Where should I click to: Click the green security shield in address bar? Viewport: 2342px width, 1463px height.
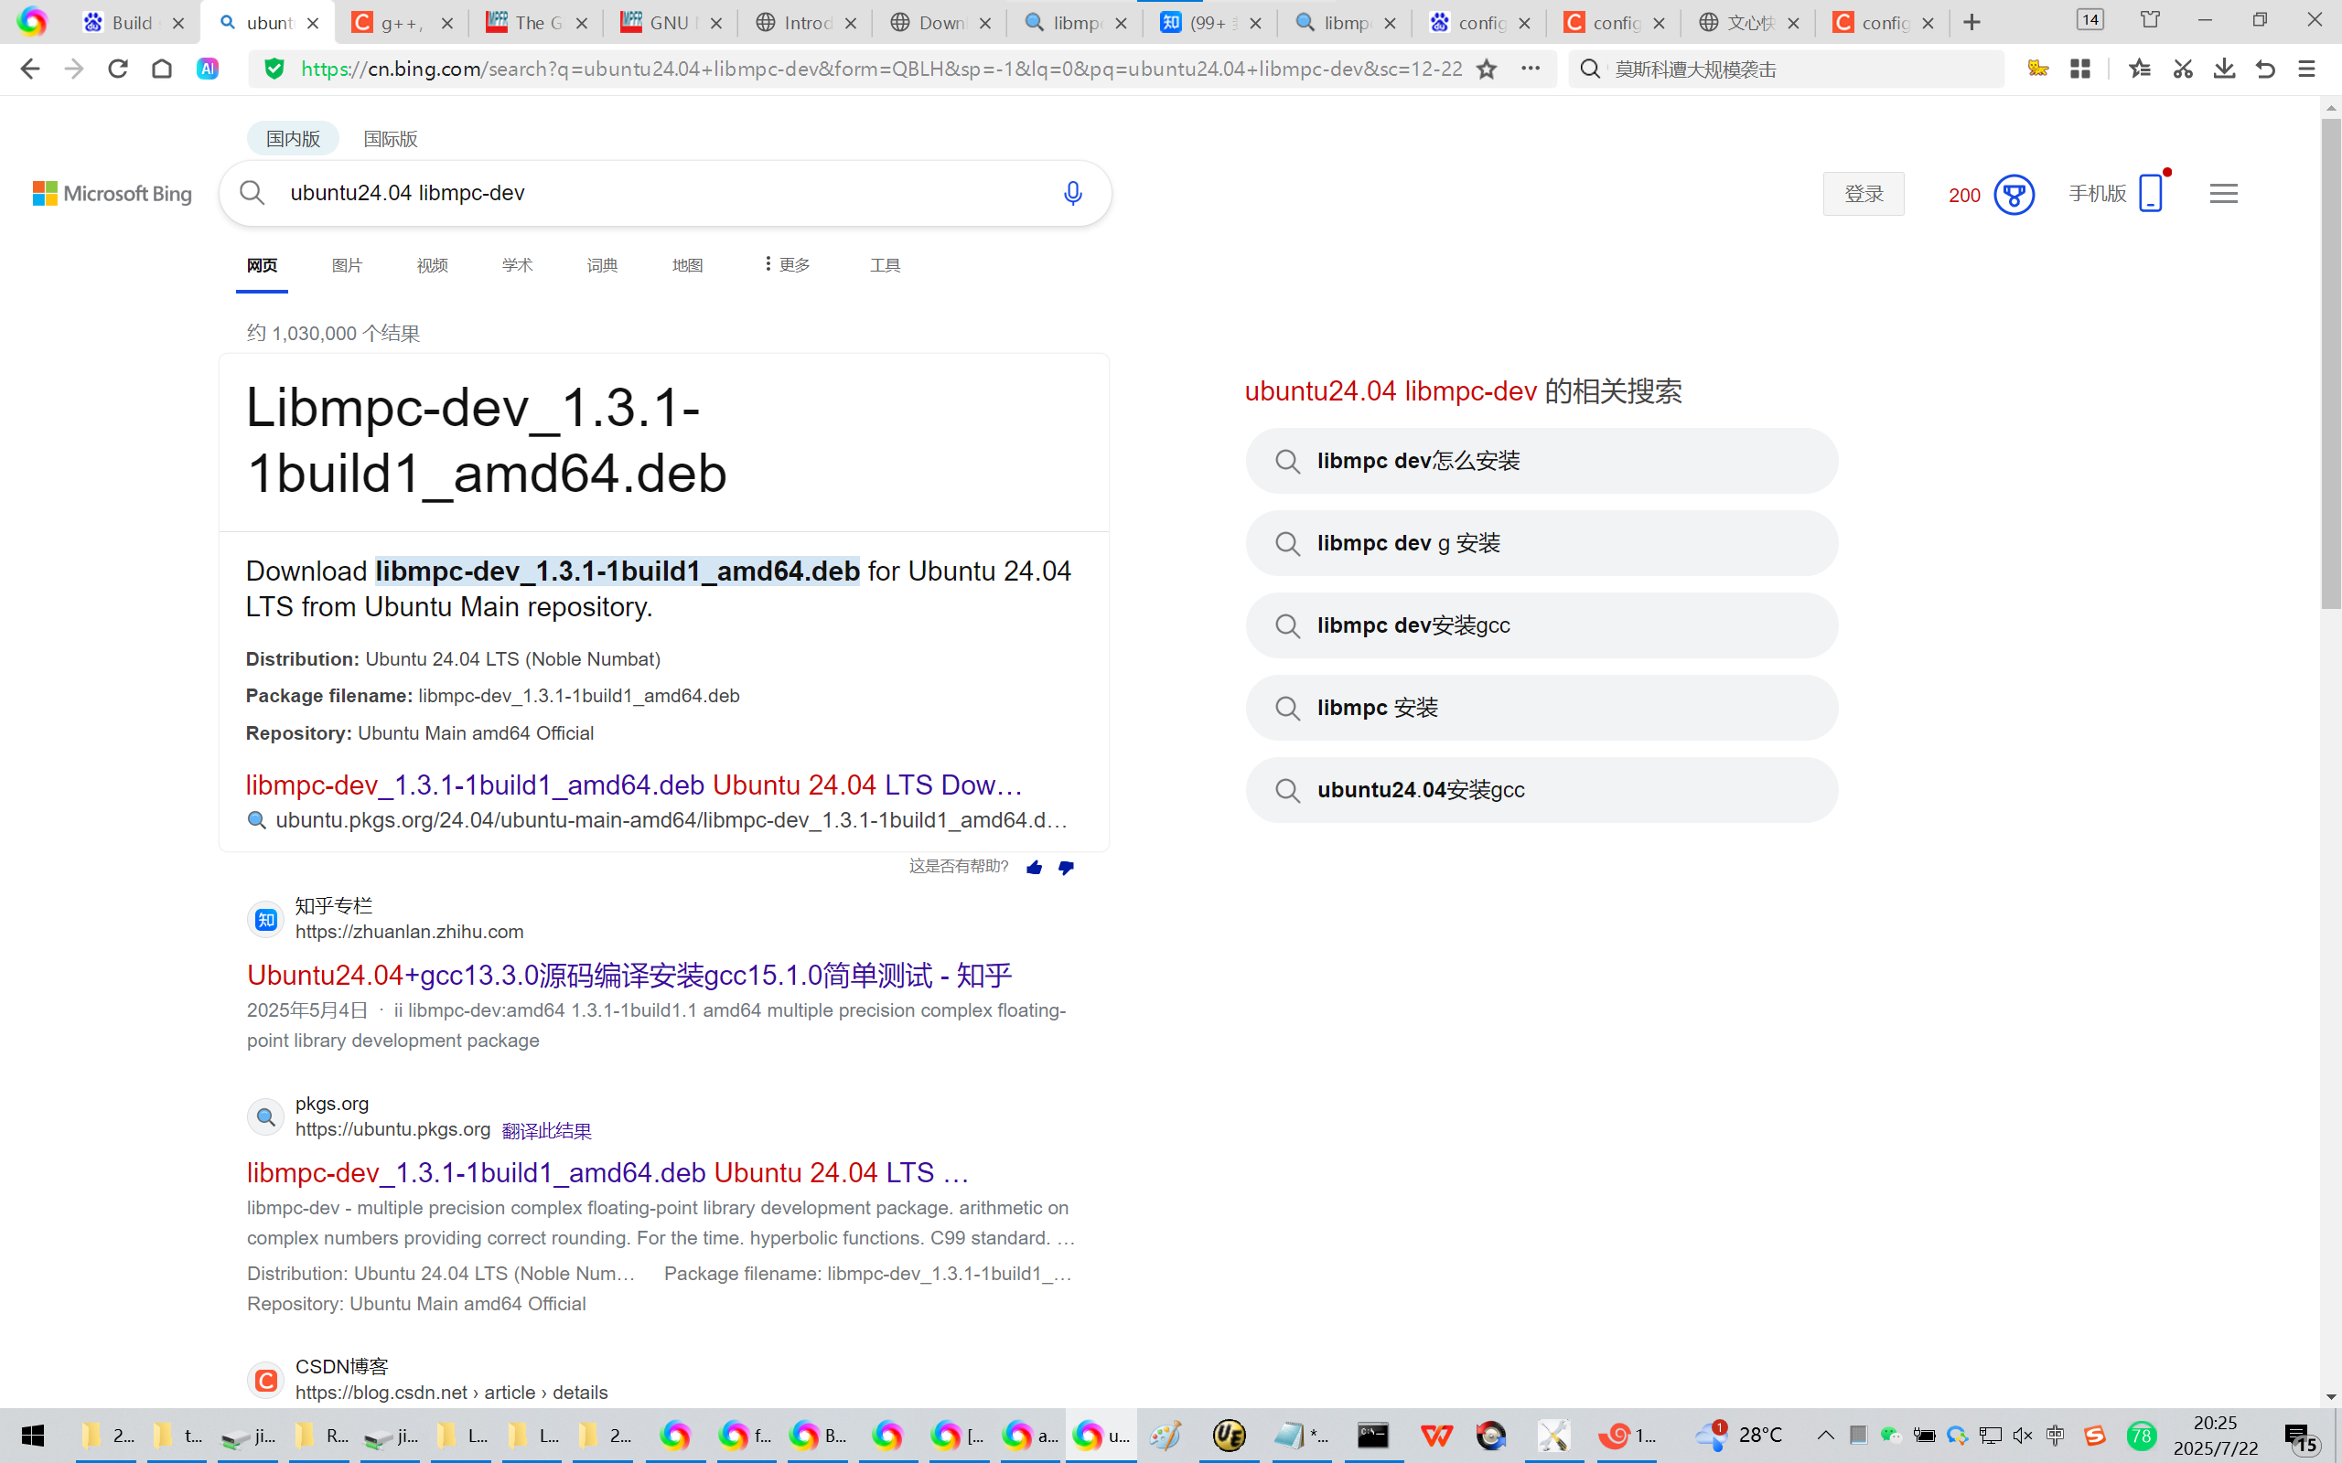click(274, 69)
